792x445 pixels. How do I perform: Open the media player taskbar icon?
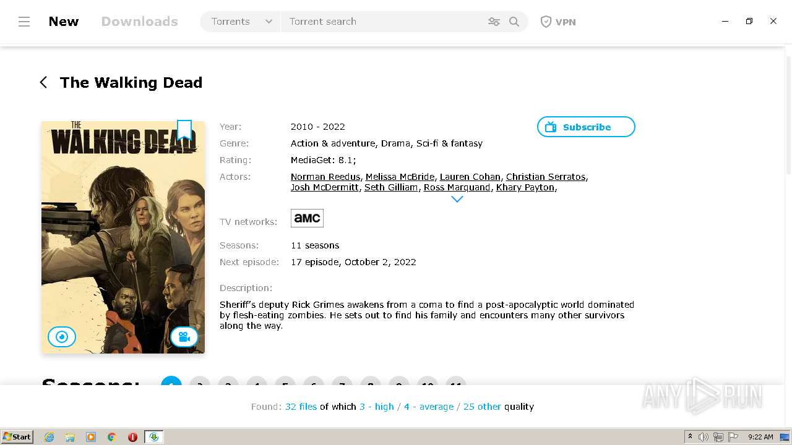coord(91,437)
